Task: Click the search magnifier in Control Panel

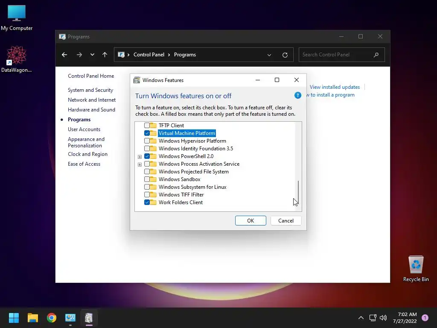Action: [x=376, y=55]
